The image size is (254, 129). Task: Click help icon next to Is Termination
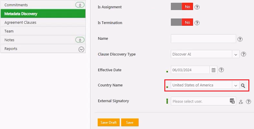tap(197, 23)
